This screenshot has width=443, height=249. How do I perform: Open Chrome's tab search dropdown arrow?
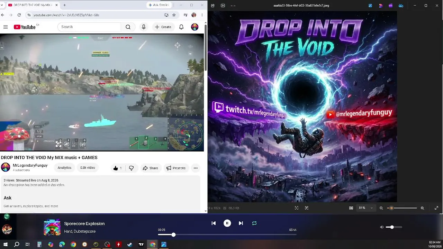tap(2, 5)
